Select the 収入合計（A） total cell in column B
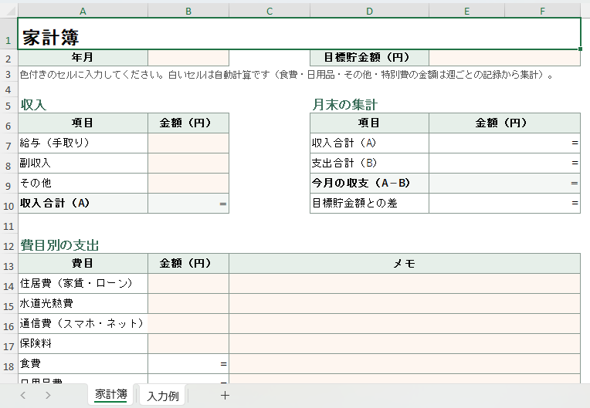The height and width of the screenshot is (408, 590). coord(188,204)
